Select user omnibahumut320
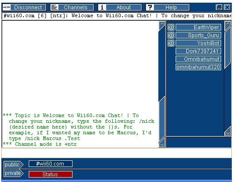This screenshot has width=234, height=182. pos(198,67)
